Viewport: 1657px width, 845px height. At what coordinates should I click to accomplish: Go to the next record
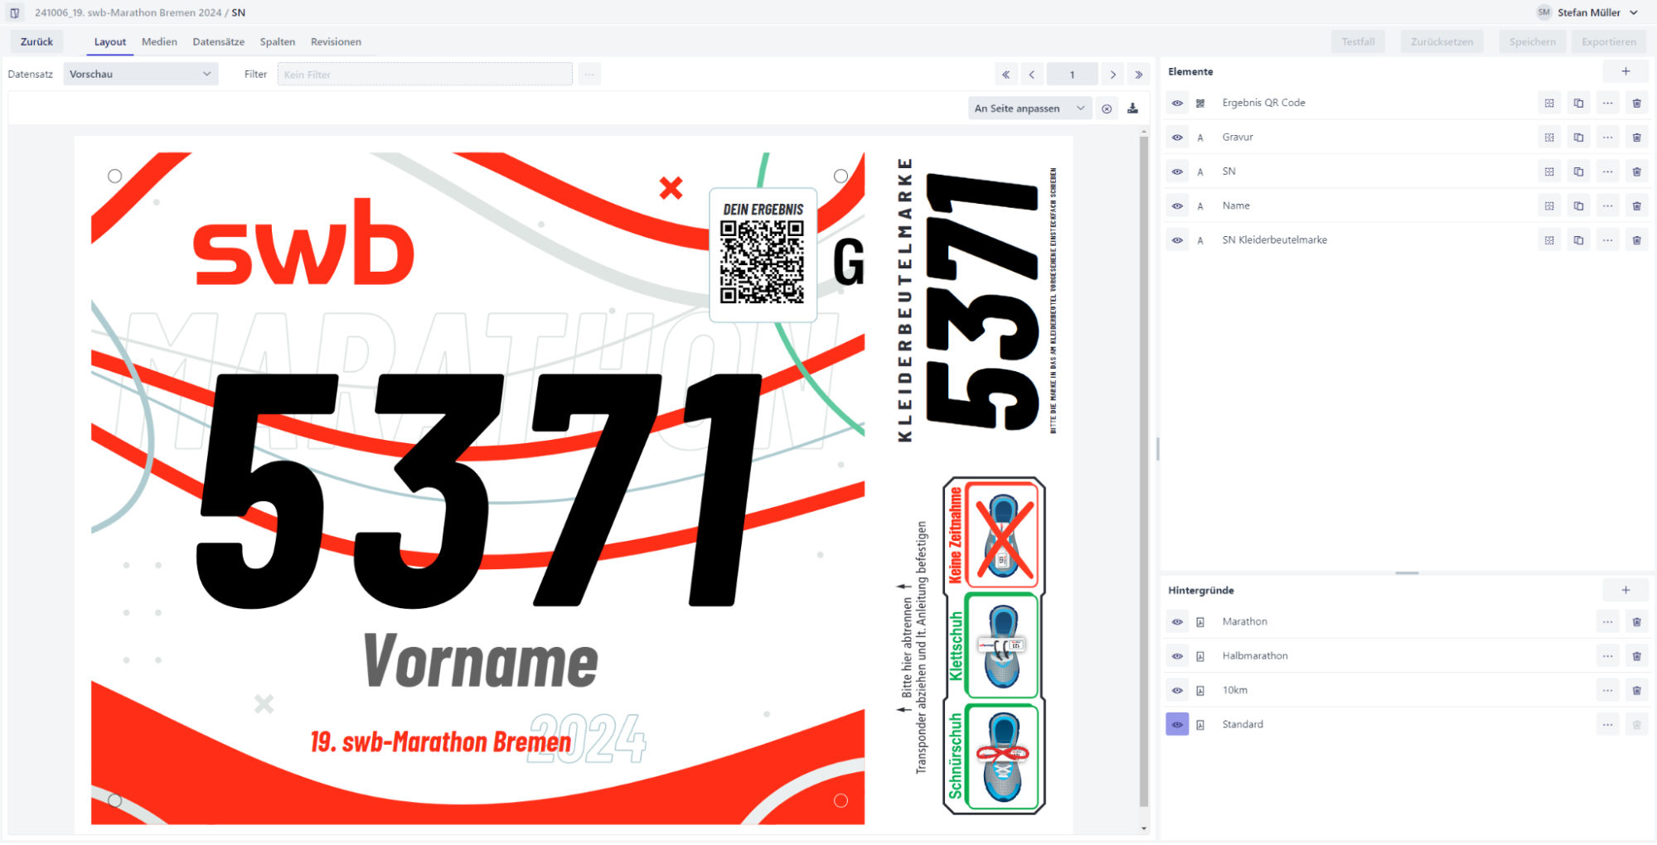tap(1112, 75)
